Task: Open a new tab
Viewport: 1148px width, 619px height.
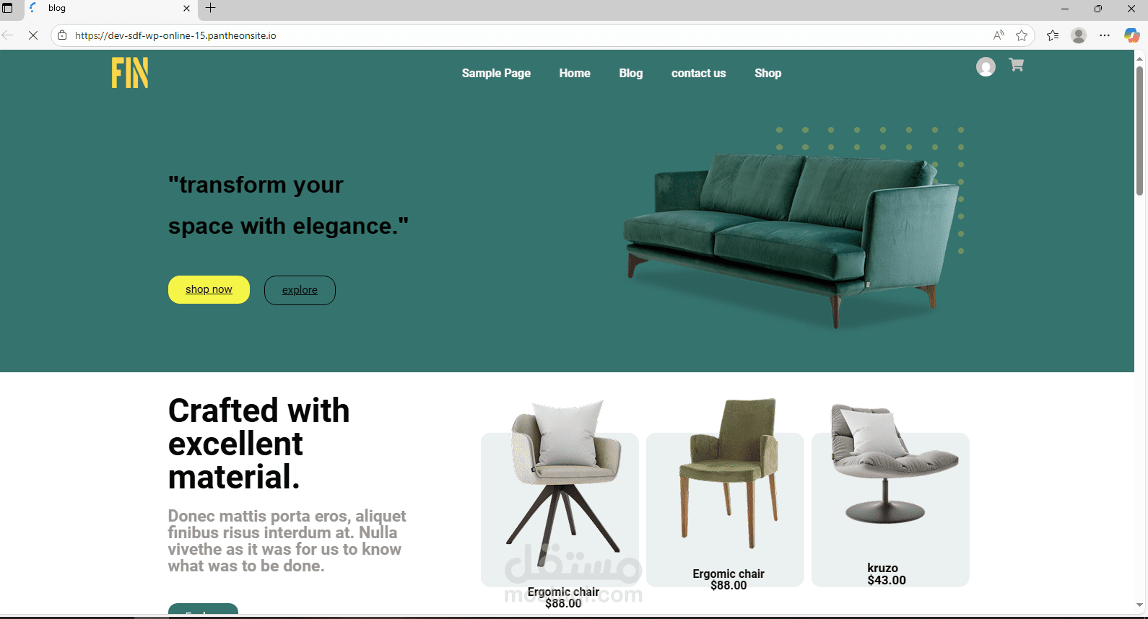Action: click(x=210, y=8)
